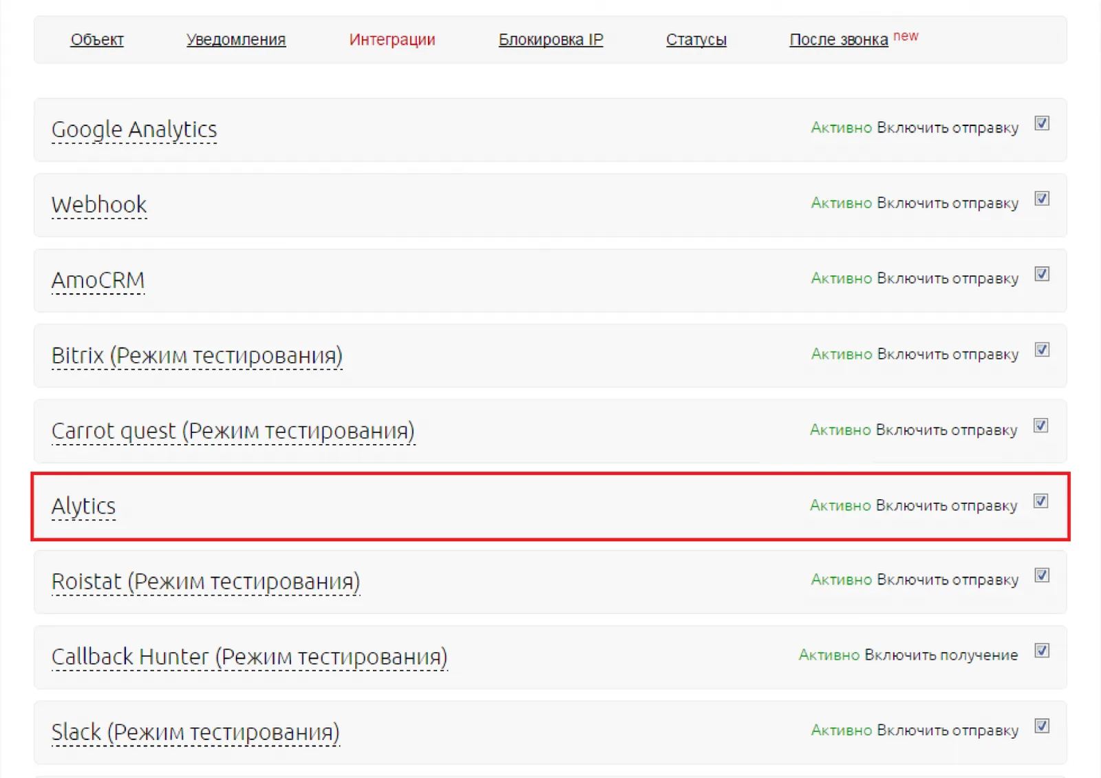Open the Объект tab
This screenshot has width=1101, height=778.
point(97,40)
